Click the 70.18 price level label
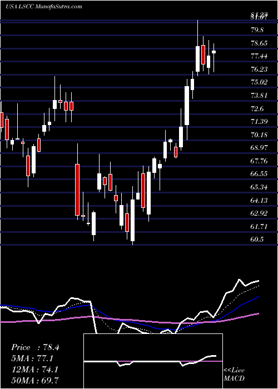The width and height of the screenshot is (278, 389). coord(260,134)
